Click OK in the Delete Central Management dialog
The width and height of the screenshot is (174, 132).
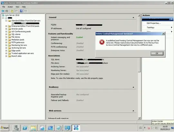pyautogui.click(x=157, y=53)
